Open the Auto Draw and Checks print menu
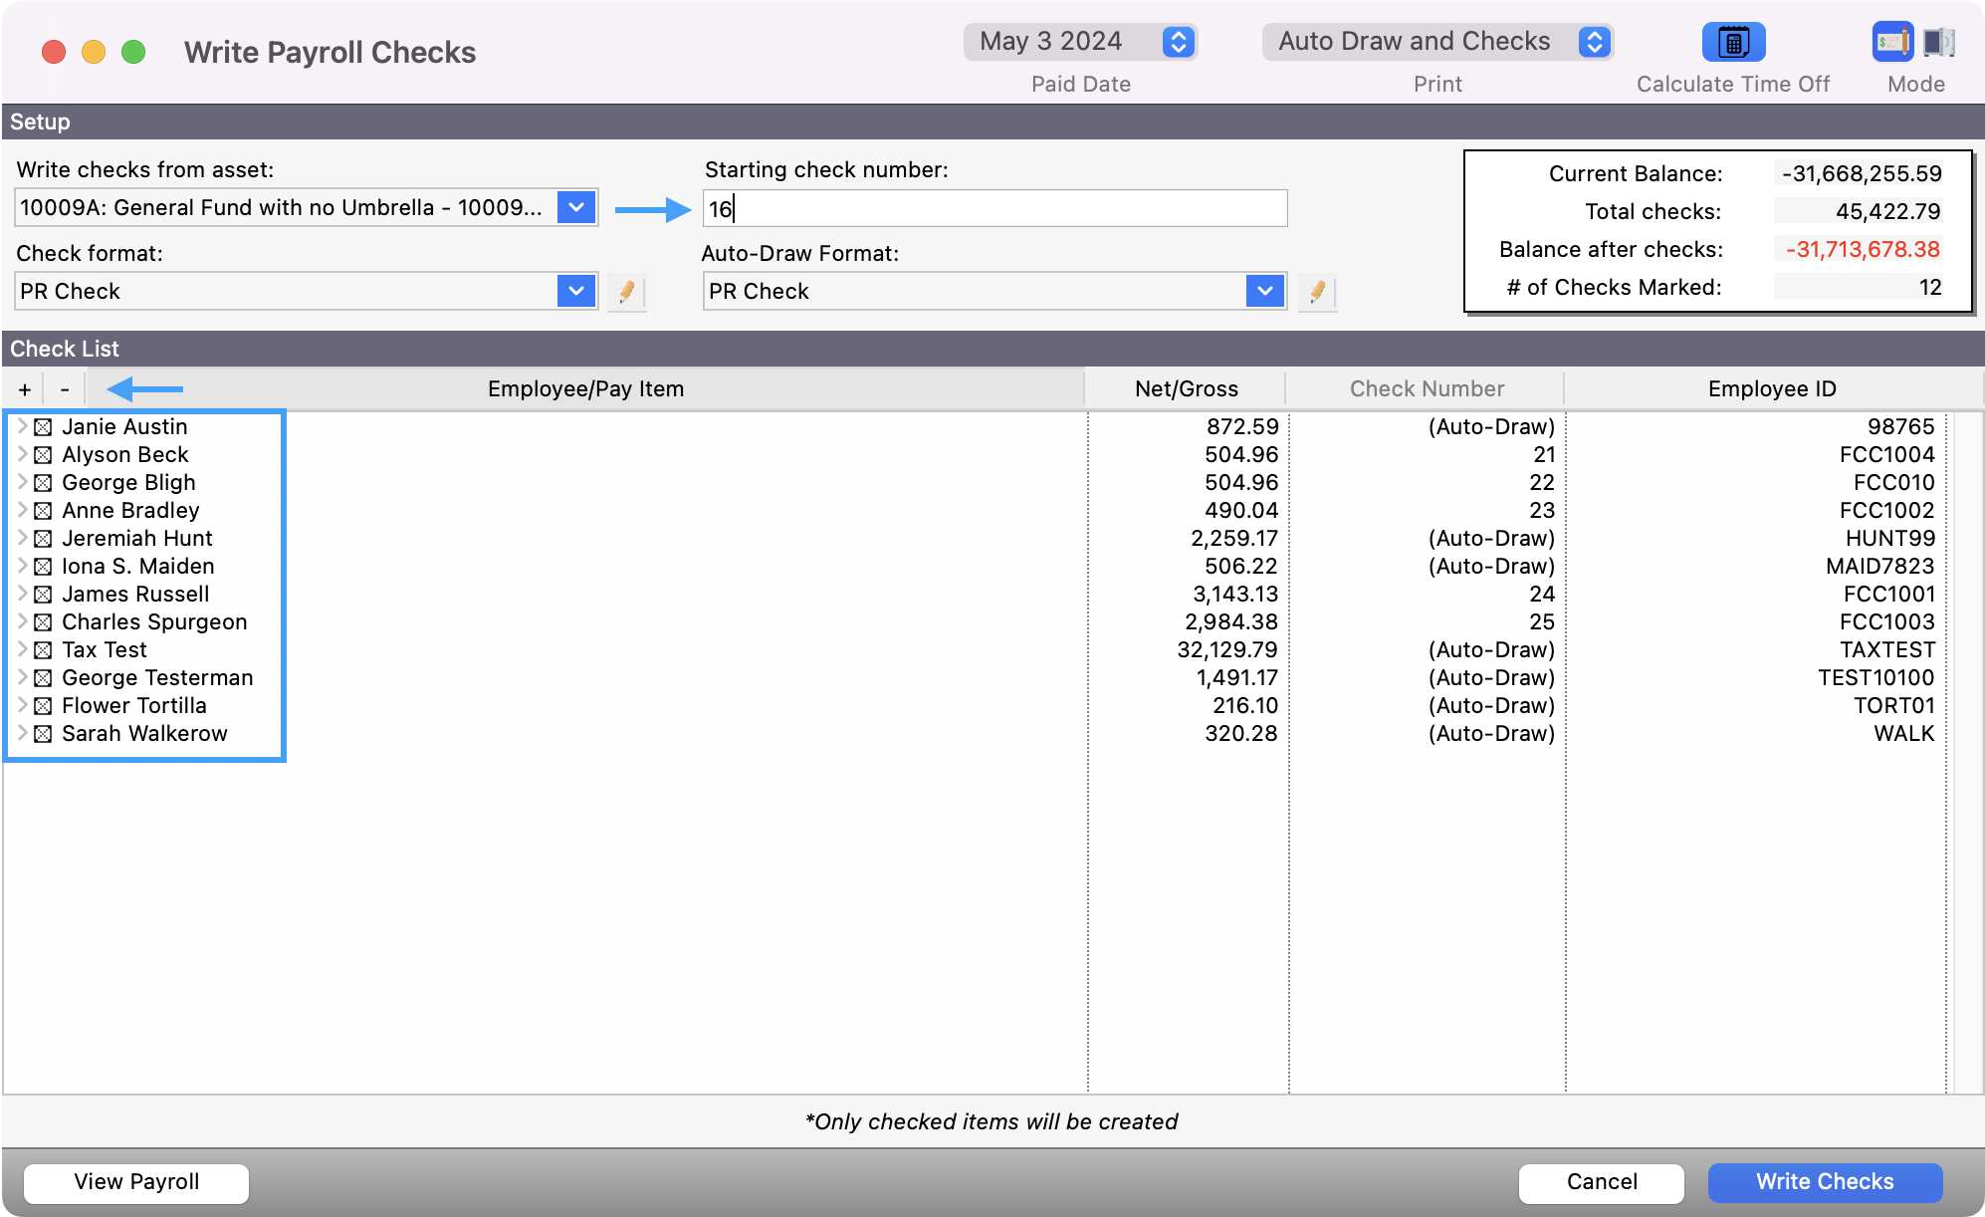The image size is (1985, 1217). (x=1594, y=42)
